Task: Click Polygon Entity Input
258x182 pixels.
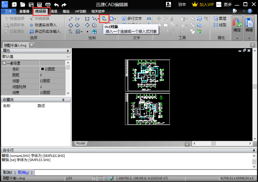Action: click(x=45, y=31)
